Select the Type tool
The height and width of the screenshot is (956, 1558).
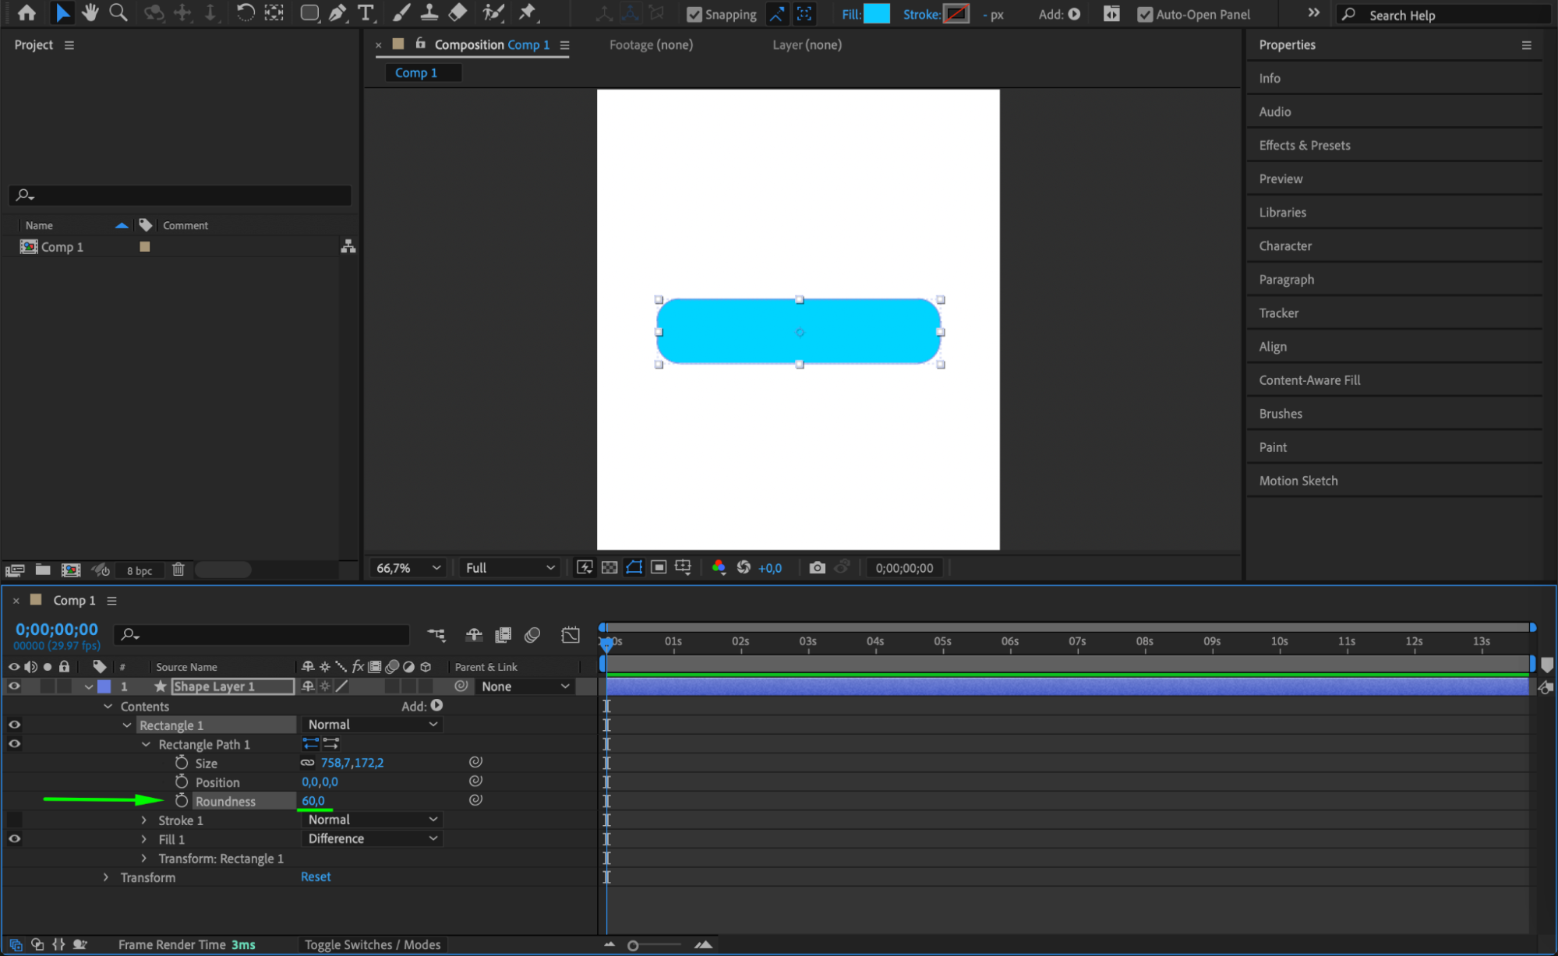(366, 12)
